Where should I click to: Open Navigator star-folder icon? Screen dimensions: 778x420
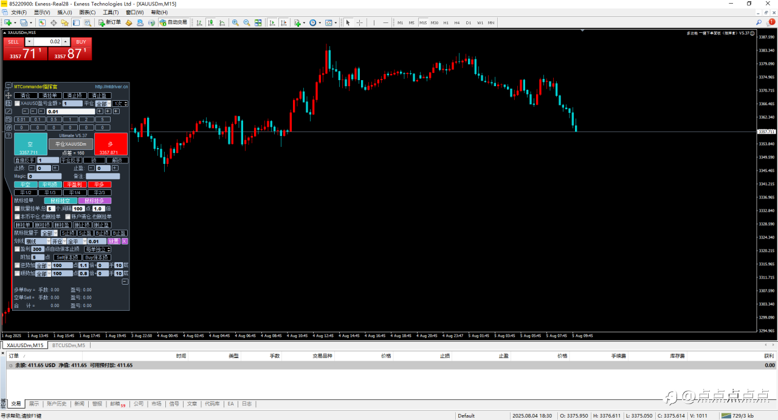[x=64, y=22]
